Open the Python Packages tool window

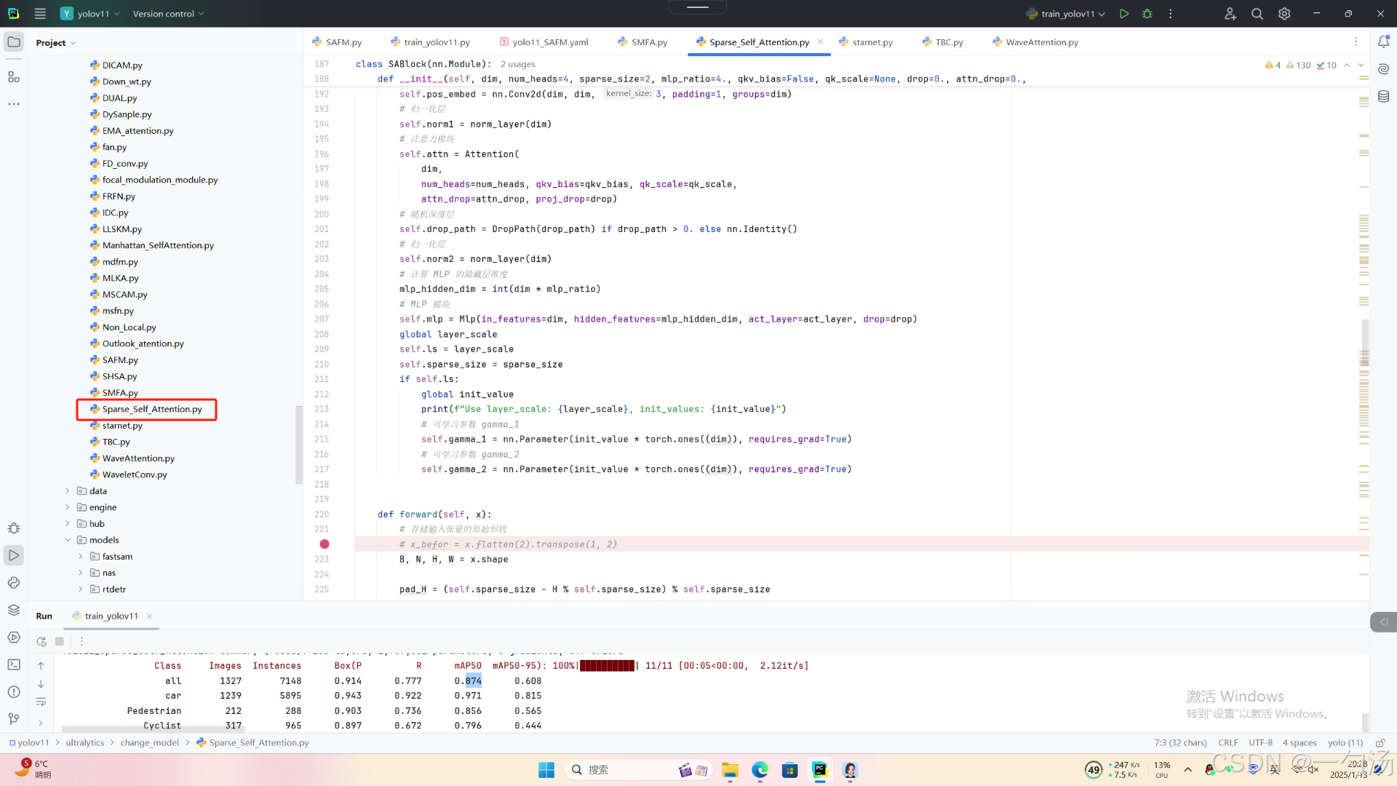pos(14,610)
